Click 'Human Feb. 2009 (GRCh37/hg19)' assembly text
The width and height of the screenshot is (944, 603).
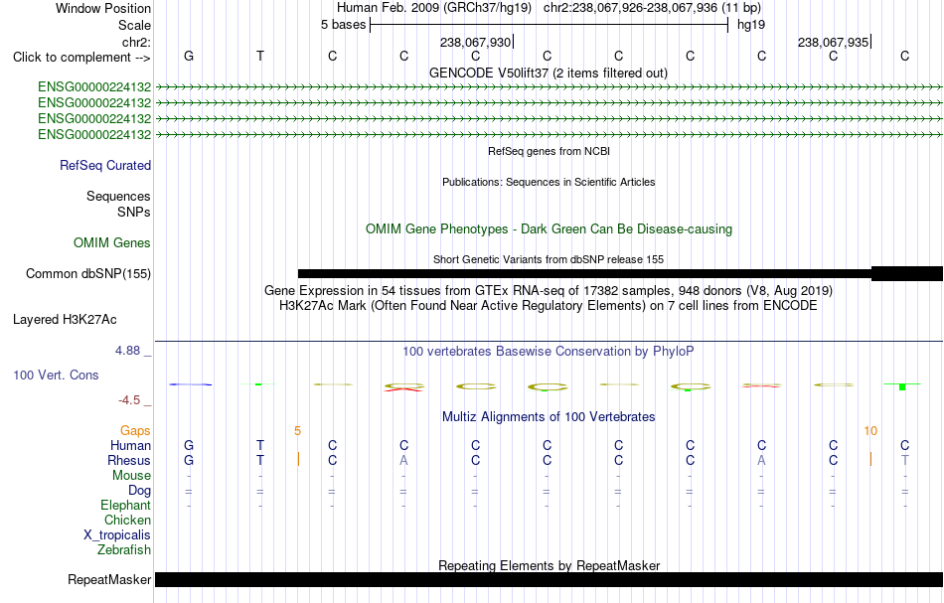(434, 8)
